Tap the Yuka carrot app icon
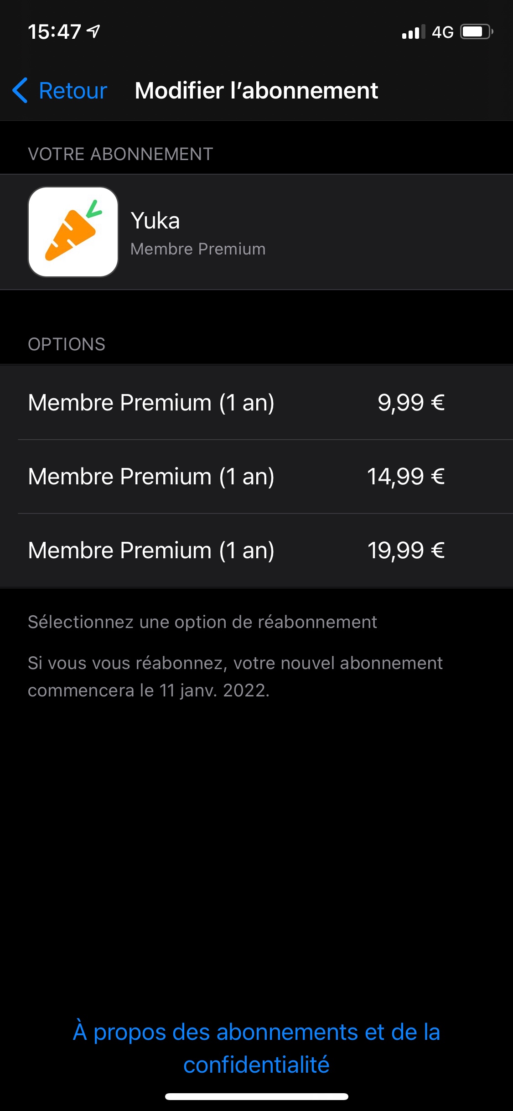 pyautogui.click(x=73, y=232)
